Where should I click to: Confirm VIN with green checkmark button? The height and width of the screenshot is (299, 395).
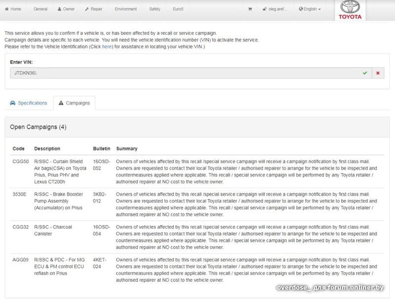(365, 73)
